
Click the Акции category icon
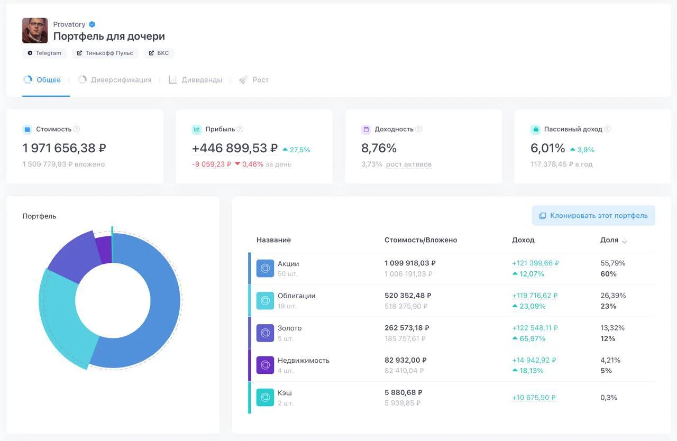click(x=265, y=269)
